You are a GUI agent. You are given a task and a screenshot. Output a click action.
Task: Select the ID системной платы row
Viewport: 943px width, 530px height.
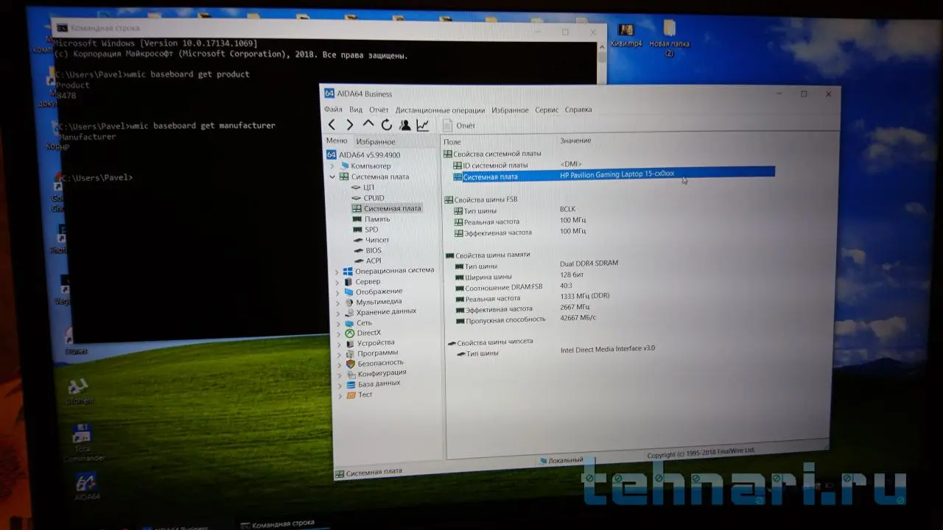[613, 165]
